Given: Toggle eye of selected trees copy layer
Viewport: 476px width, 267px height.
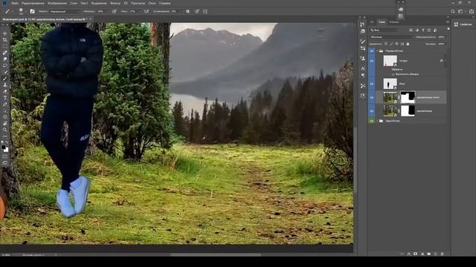Looking at the screenshot, I should (x=372, y=97).
